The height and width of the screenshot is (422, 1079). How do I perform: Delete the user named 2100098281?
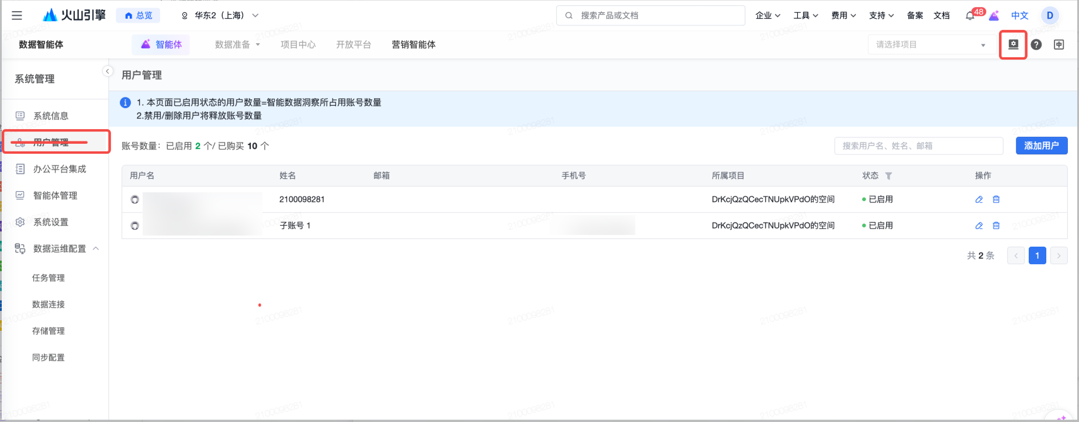pos(996,199)
